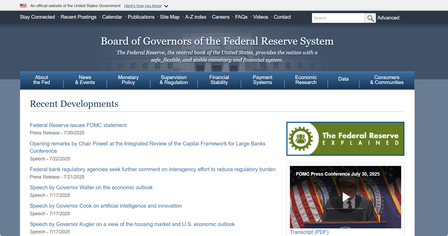
Task: Open the FAQs link
Action: point(241,17)
